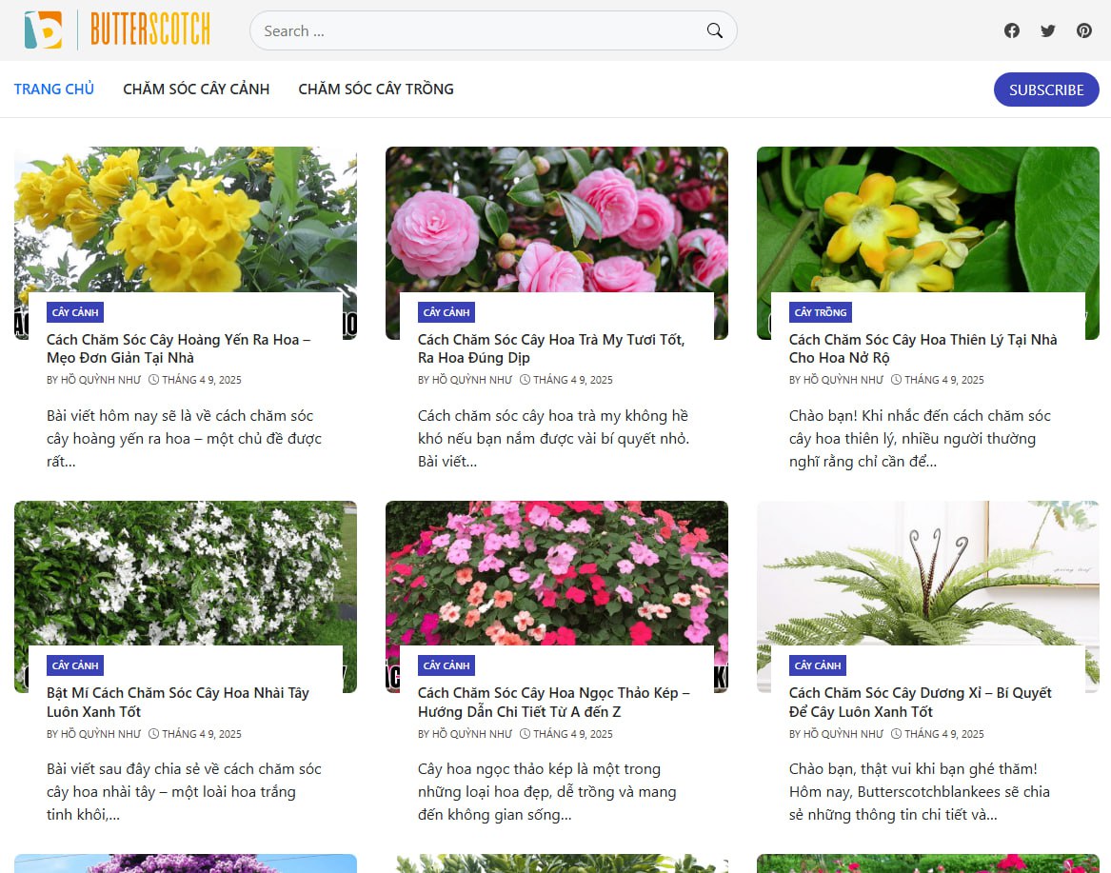The height and width of the screenshot is (873, 1111).
Task: Click the search magnifier icon
Action: 714,30
